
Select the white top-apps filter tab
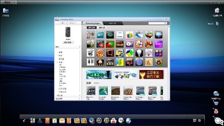point(102,28)
